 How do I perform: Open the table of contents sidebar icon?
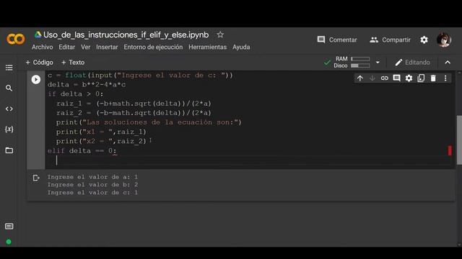tap(9, 68)
